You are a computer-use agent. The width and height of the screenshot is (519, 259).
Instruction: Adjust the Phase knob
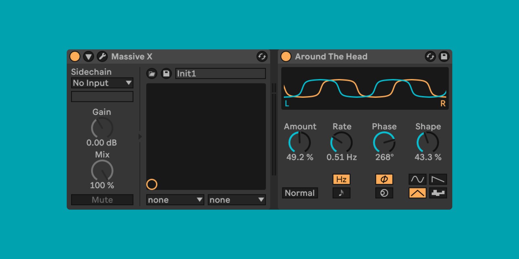pyautogui.click(x=384, y=142)
